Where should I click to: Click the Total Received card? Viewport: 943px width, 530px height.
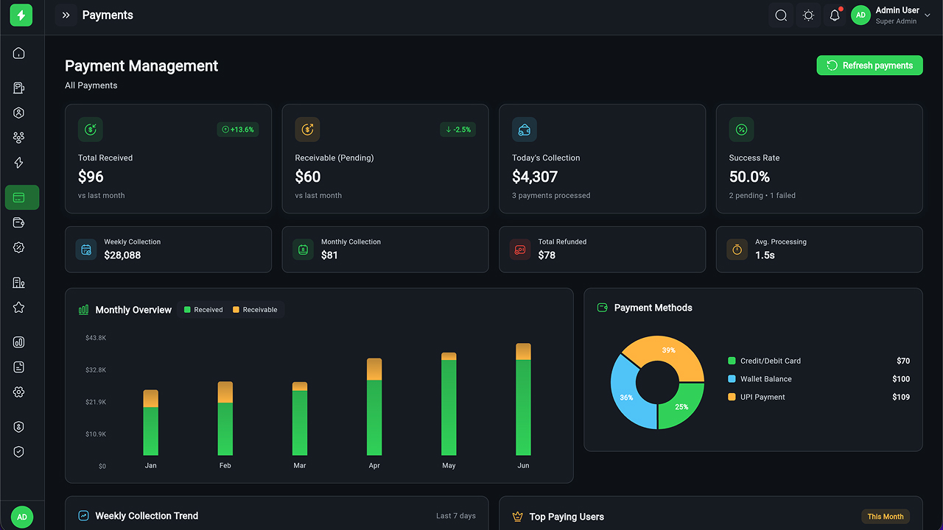[x=168, y=158]
